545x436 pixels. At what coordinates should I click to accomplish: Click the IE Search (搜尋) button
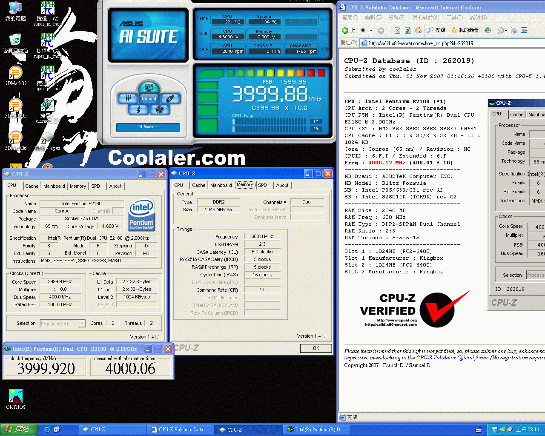436,30
